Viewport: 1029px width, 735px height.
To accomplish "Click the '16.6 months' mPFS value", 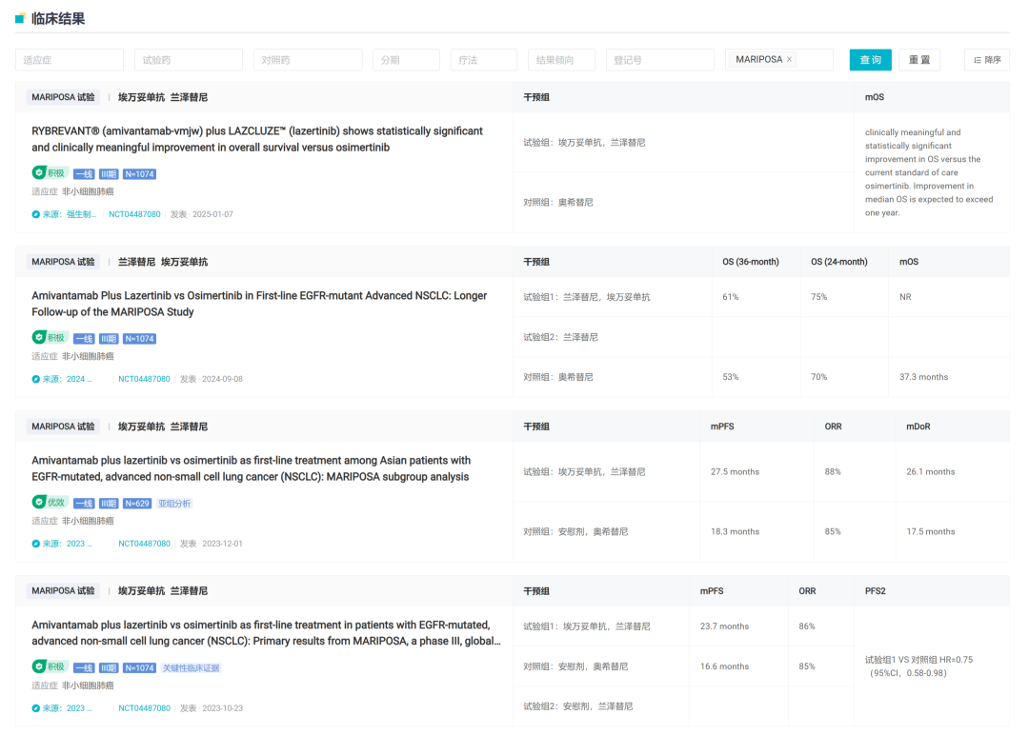I will coord(724,666).
